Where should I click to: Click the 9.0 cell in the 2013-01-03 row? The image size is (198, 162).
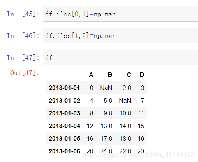click(108, 113)
